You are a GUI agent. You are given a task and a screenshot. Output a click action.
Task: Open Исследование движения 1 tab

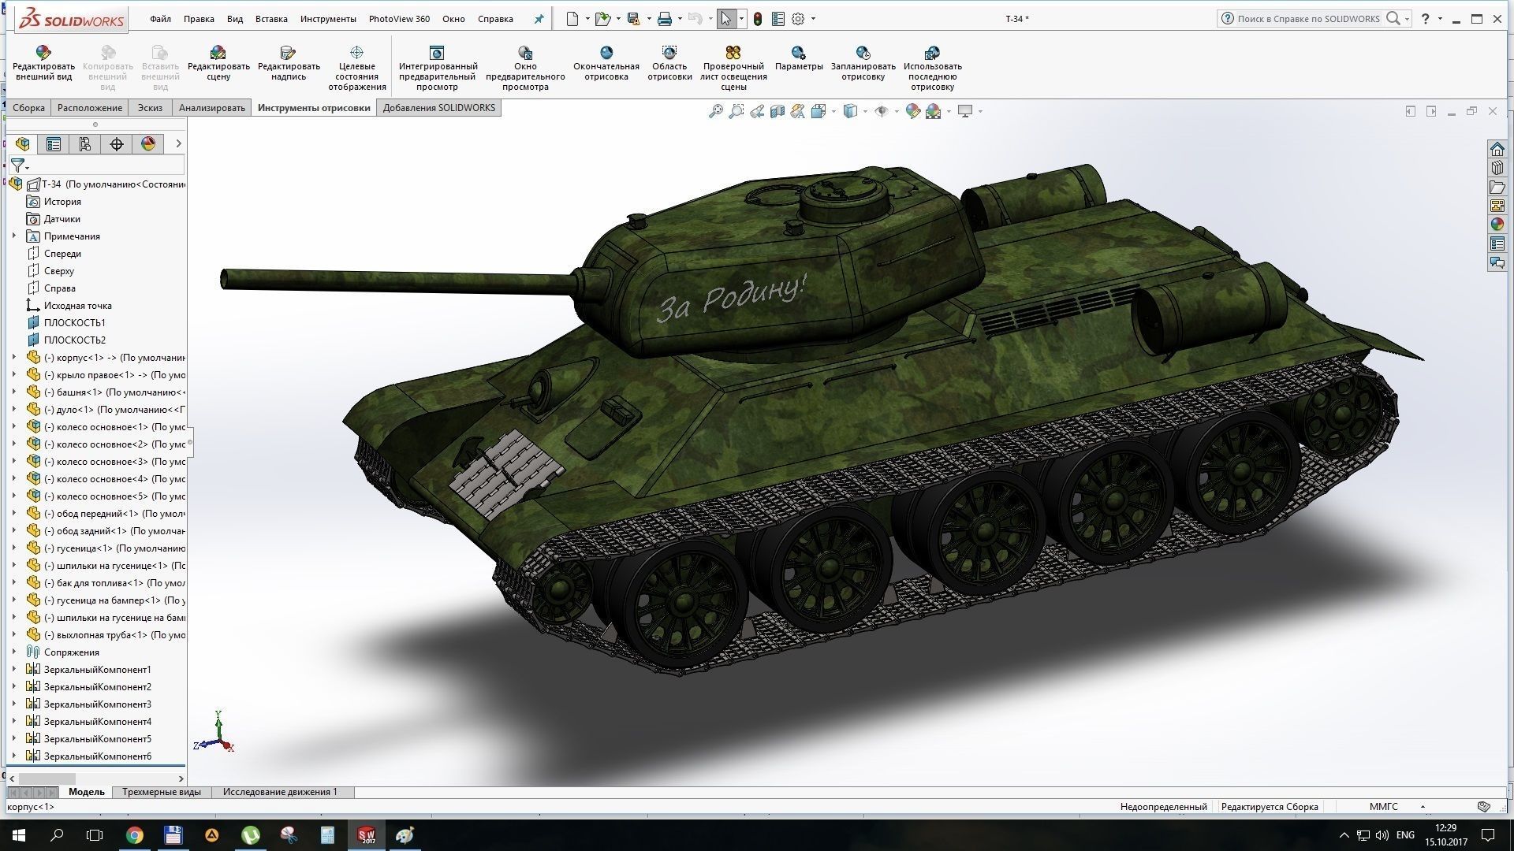pyautogui.click(x=280, y=792)
